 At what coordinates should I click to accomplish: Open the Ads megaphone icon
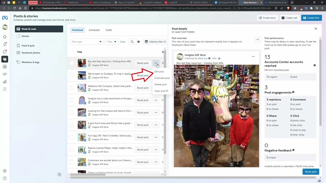click(5, 74)
